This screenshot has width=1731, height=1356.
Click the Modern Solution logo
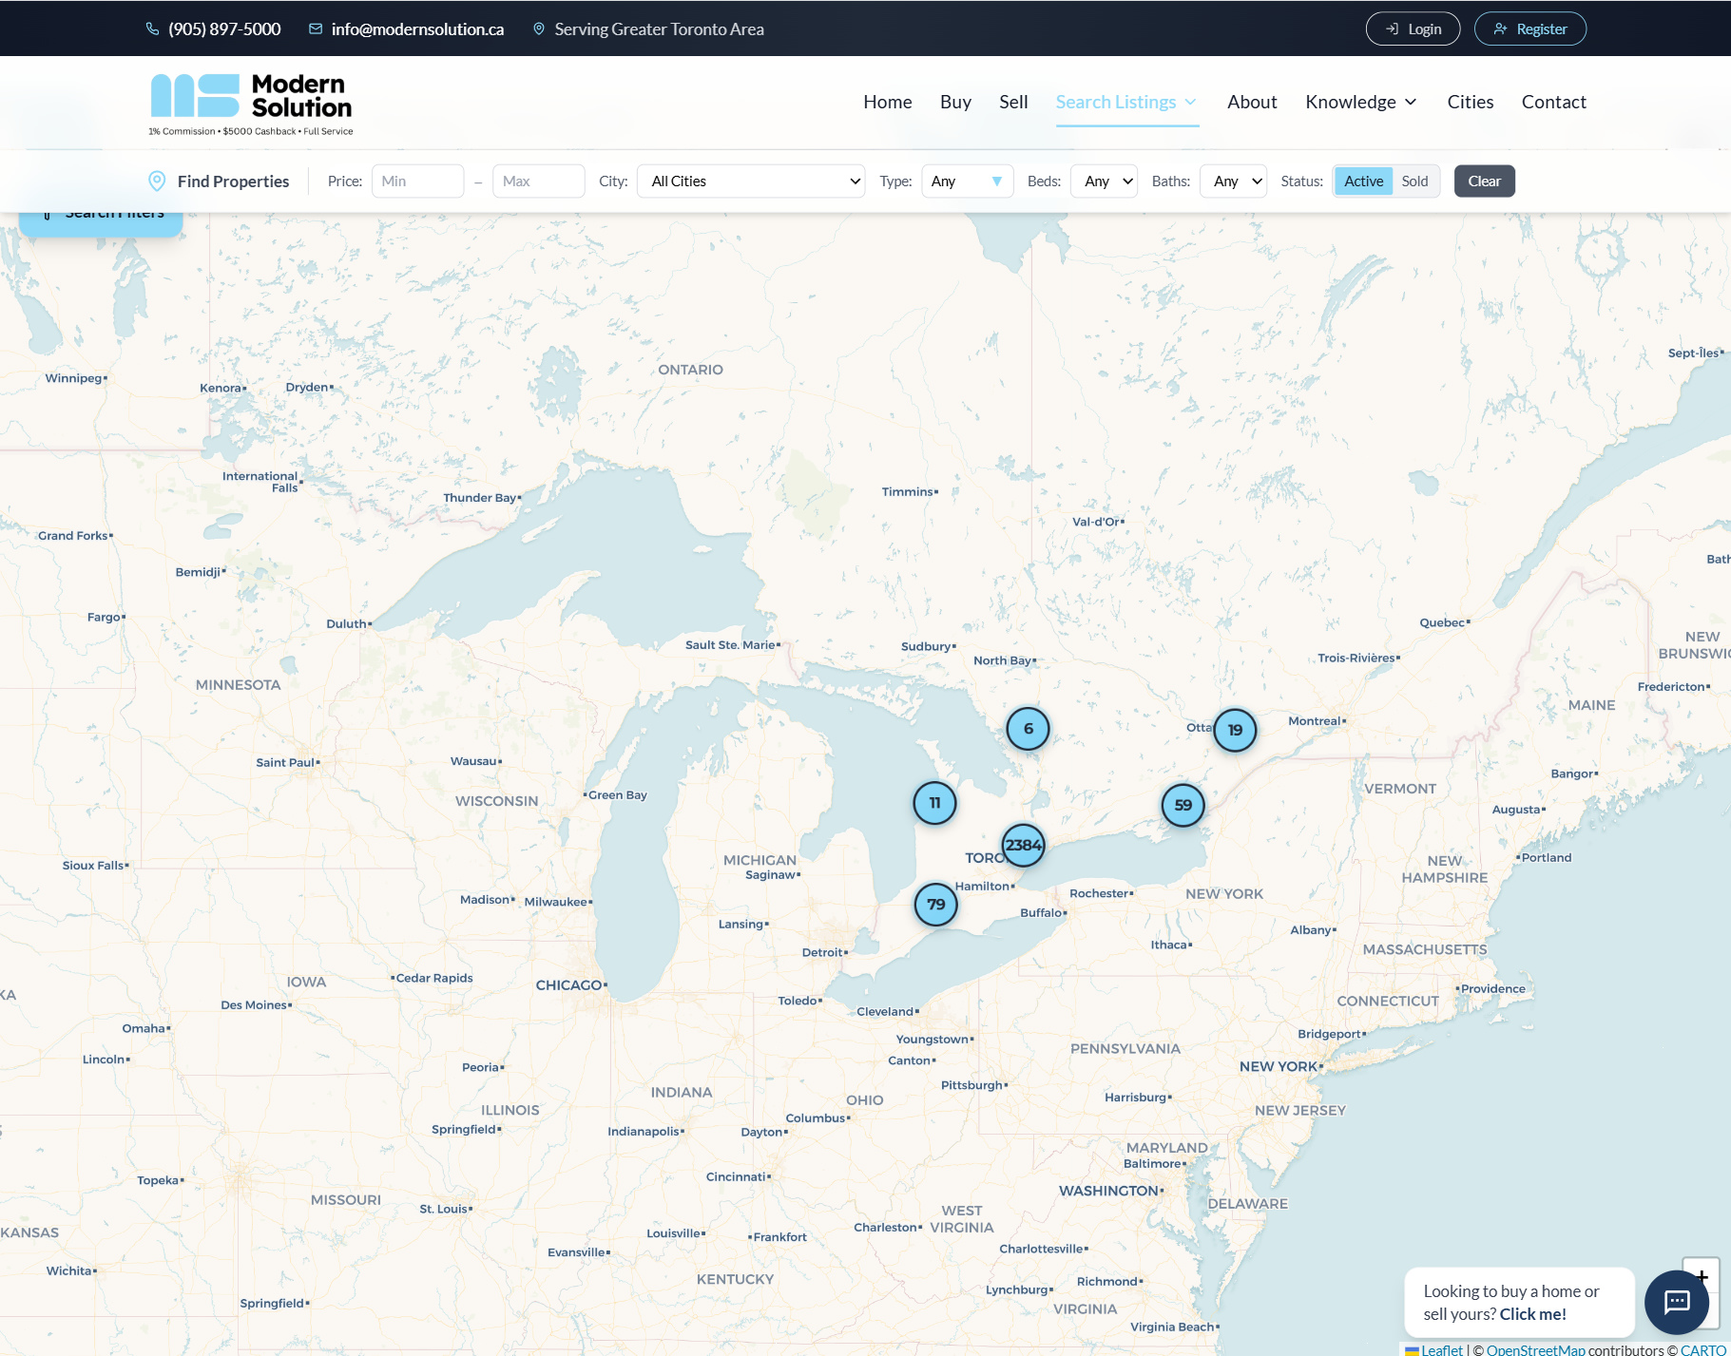click(251, 104)
